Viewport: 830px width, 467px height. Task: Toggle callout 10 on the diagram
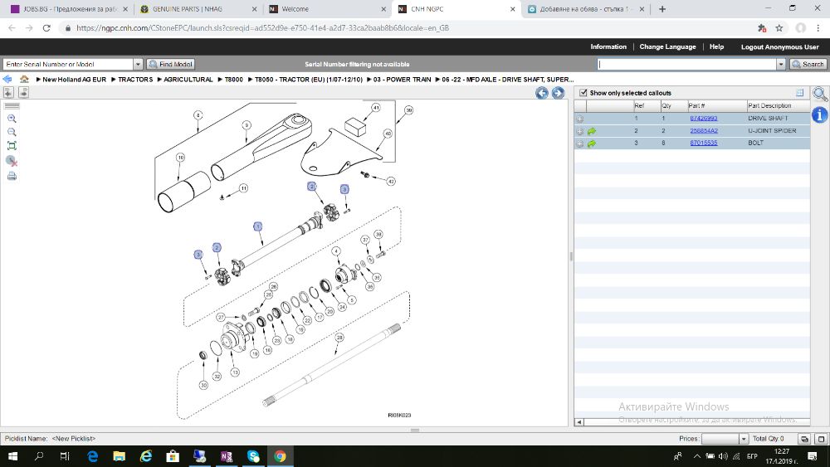click(180, 158)
